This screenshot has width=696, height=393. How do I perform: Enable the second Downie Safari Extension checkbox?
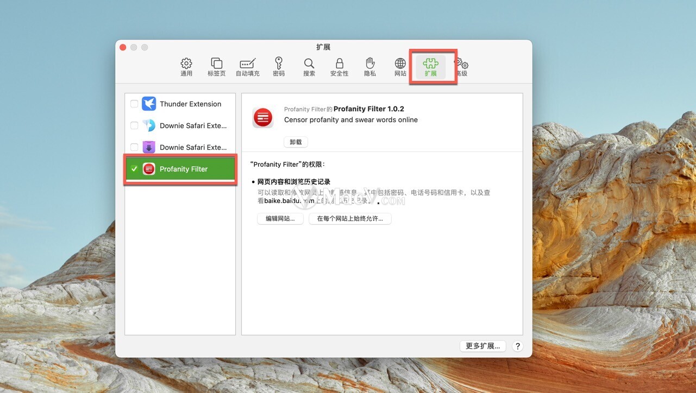click(134, 147)
